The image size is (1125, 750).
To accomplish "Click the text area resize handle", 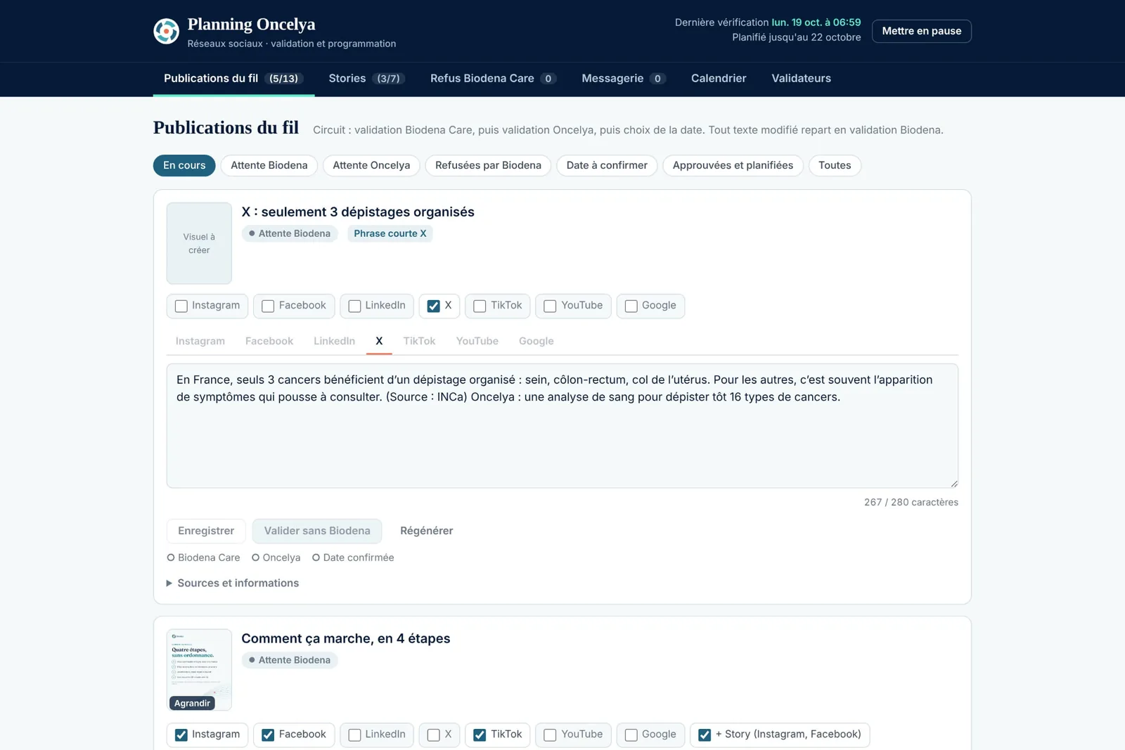I will 953,483.
